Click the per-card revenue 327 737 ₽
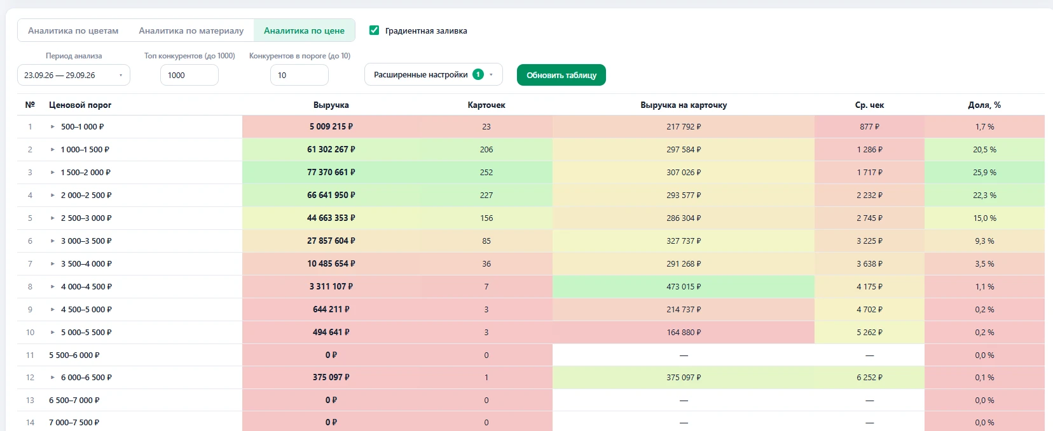Image resolution: width=1053 pixels, height=431 pixels. pos(684,241)
